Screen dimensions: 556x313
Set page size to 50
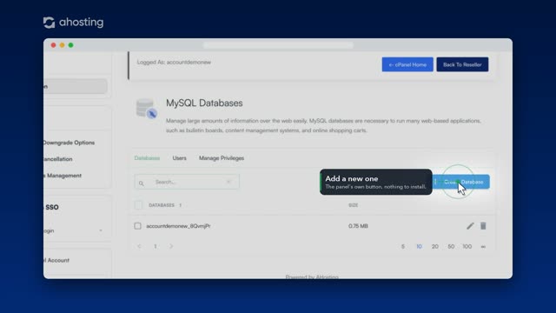451,246
